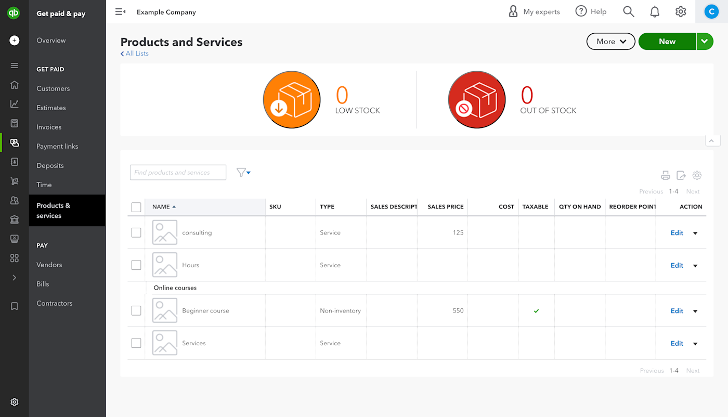
Task: Open the More dropdown button
Action: click(x=611, y=42)
